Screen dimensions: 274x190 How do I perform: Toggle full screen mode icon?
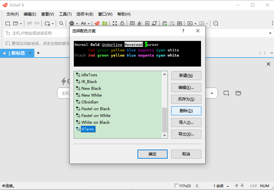point(115,23)
